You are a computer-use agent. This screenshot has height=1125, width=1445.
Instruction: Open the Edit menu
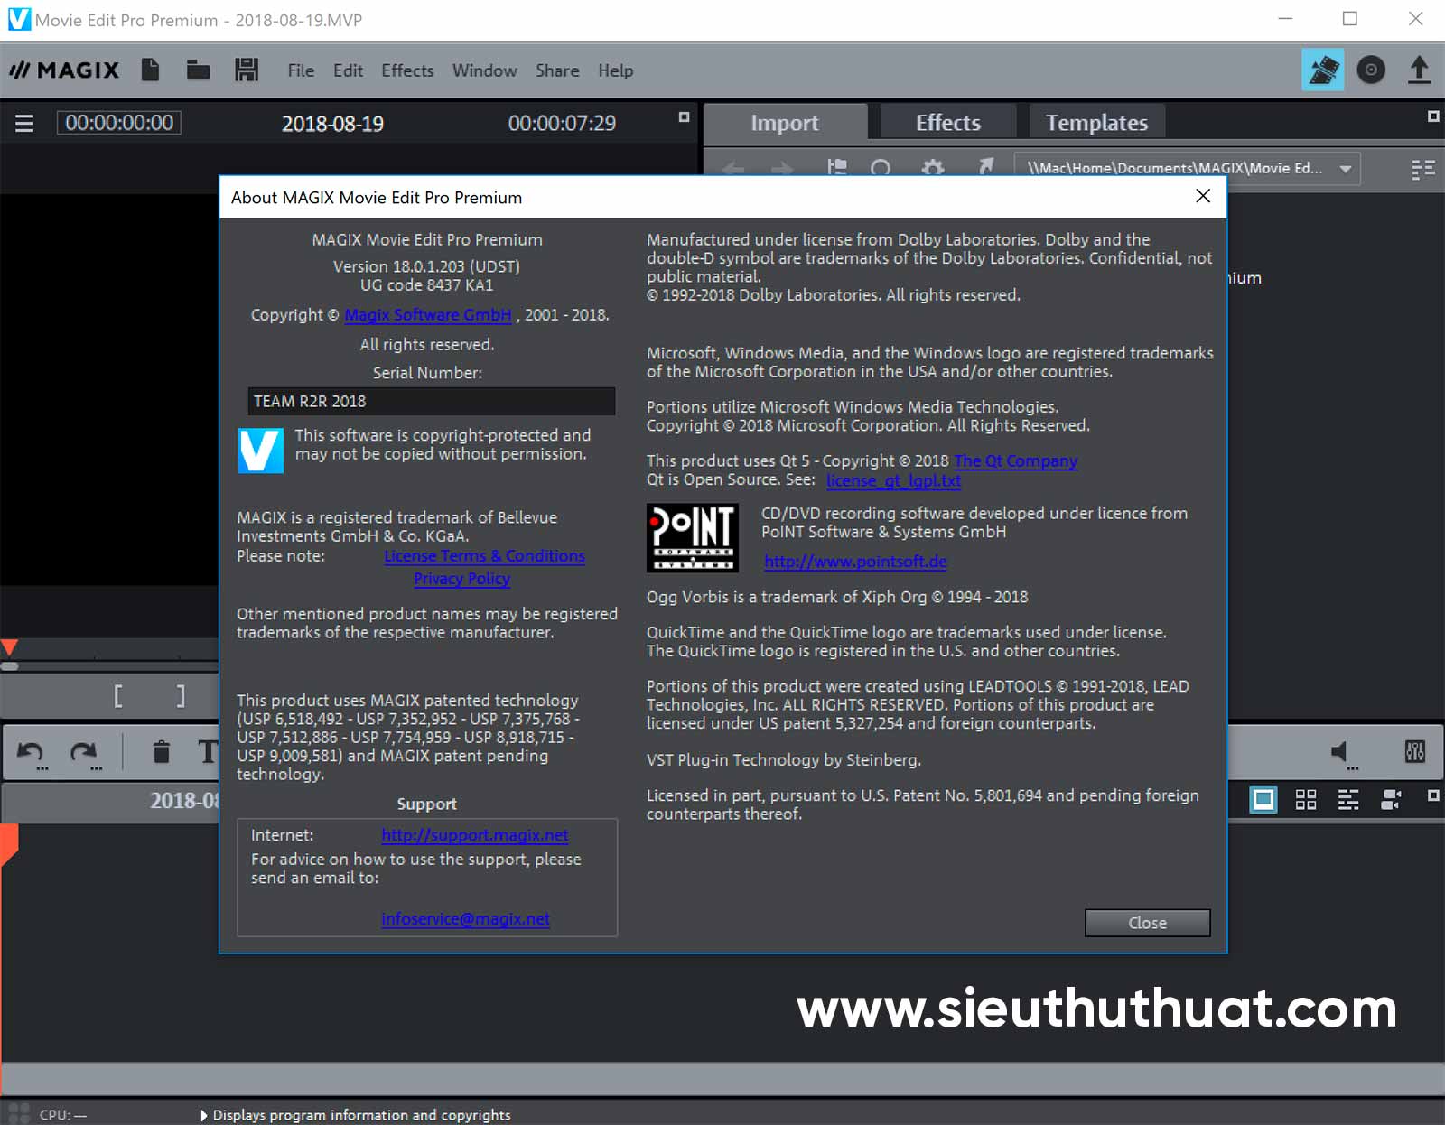(348, 70)
